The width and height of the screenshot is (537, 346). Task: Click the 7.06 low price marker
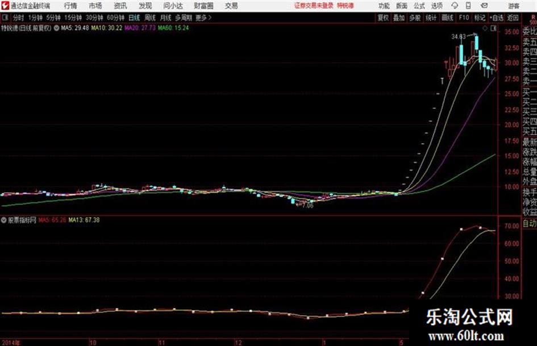point(307,206)
